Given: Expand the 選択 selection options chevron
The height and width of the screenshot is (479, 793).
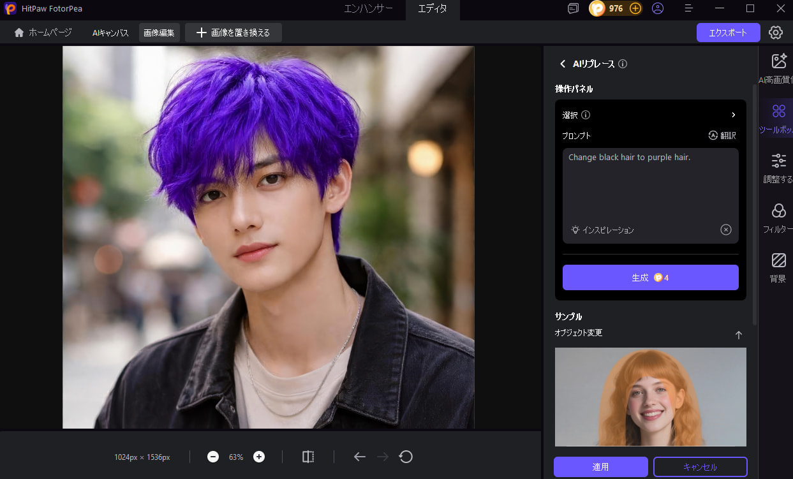Looking at the screenshot, I should (x=733, y=115).
